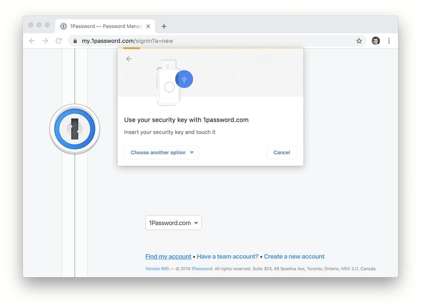Cancel the security key prompt
The image size is (421, 306).
point(282,153)
